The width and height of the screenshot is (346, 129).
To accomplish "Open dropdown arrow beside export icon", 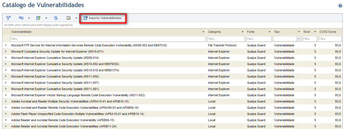I will (x=46, y=18).
